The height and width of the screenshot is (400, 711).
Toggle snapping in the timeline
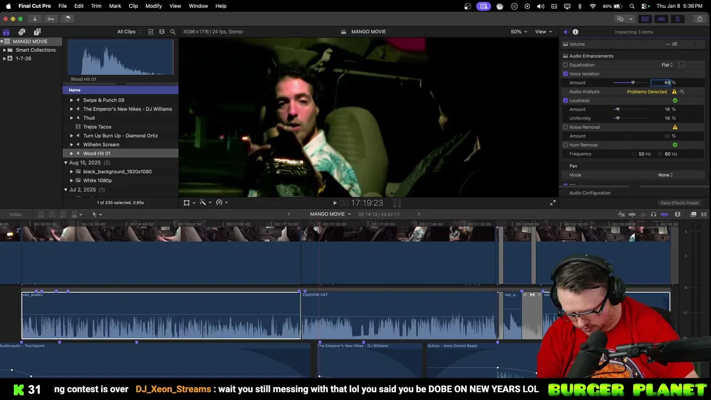pyautogui.click(x=664, y=214)
